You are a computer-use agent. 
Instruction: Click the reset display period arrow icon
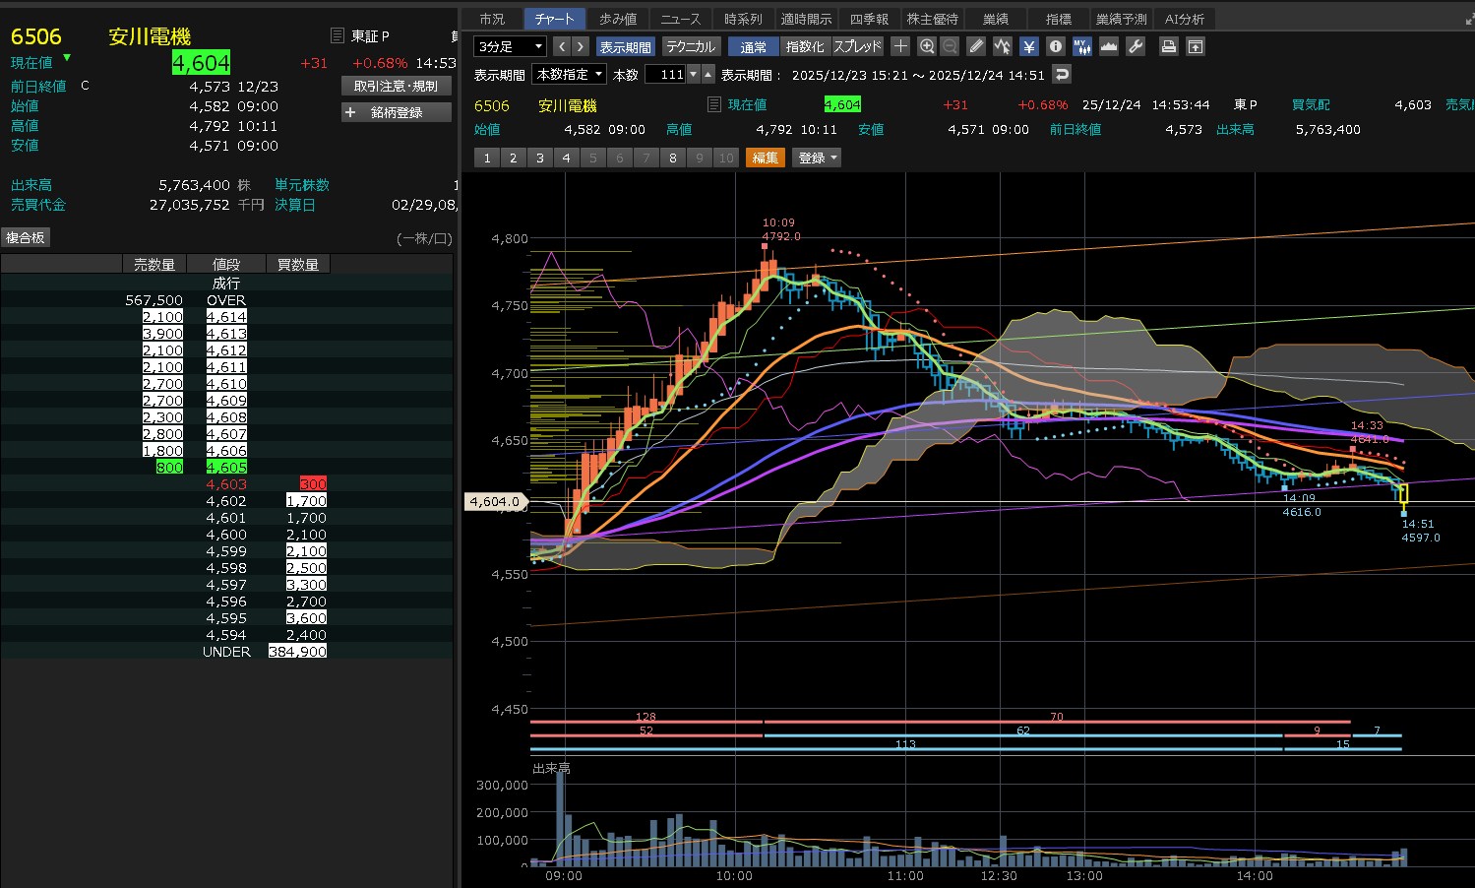[1062, 74]
